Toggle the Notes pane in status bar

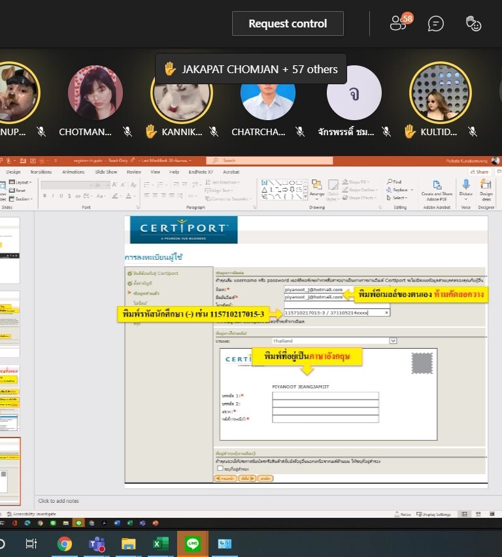(403, 515)
